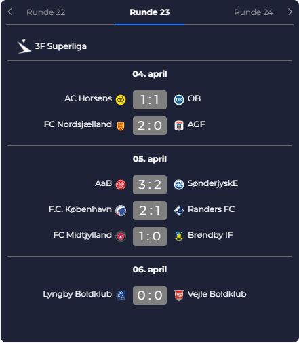Open the AaB vs SønderjyskE 3:2 score
The image size is (299, 343).
point(150,185)
